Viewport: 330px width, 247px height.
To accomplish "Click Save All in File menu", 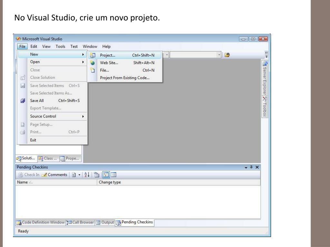I will pos(52,101).
